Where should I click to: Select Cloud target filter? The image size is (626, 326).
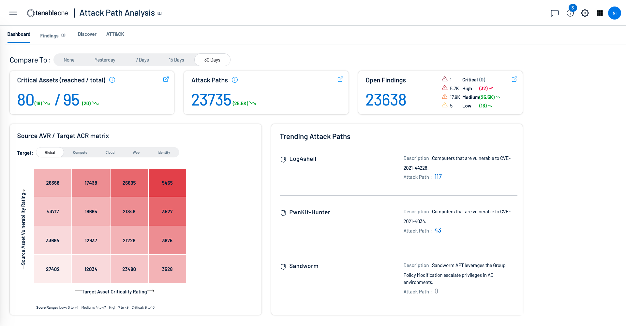(110, 152)
